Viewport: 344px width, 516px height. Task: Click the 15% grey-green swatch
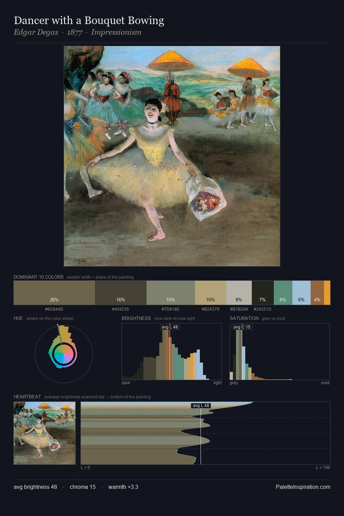click(171, 293)
